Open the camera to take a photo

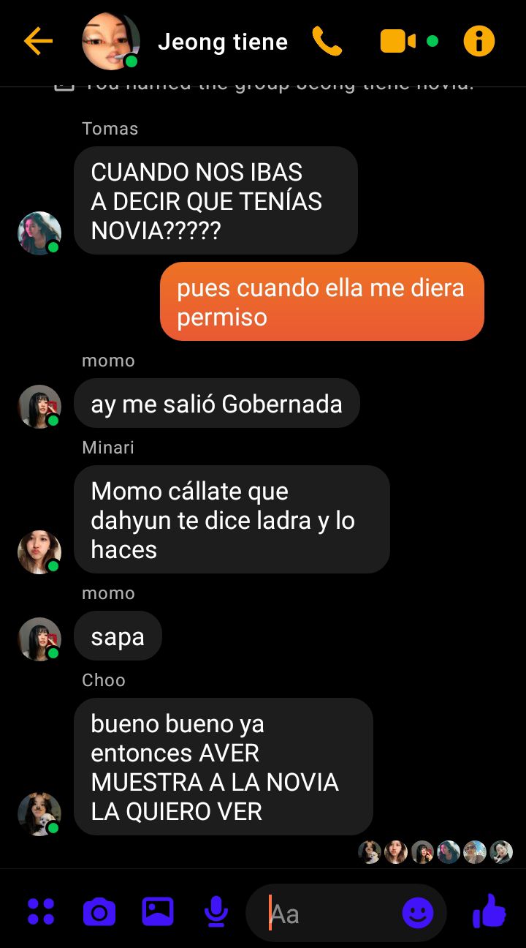(x=99, y=912)
